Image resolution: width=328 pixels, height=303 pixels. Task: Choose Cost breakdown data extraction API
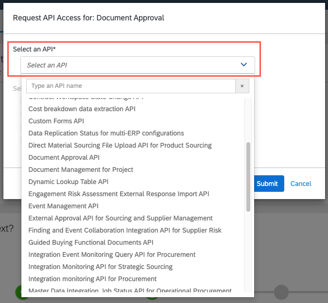pyautogui.click(x=82, y=109)
